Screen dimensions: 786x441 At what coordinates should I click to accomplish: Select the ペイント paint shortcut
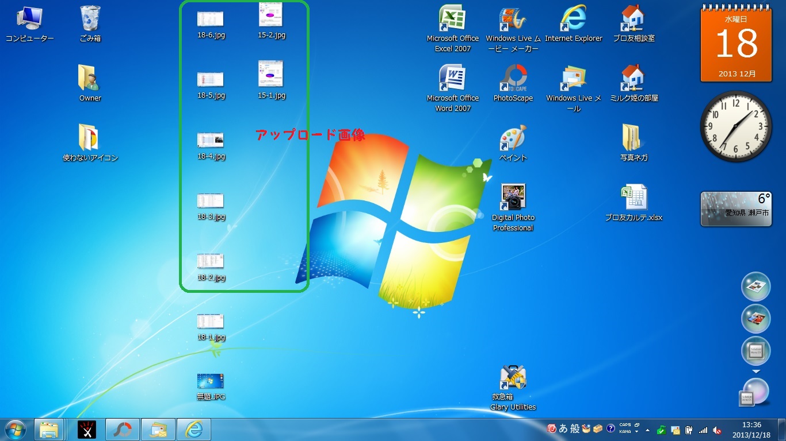point(513,142)
